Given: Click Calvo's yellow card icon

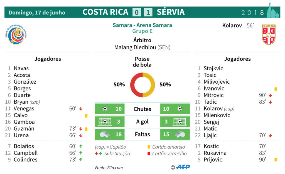Looking at the screenshot, I should tap(86, 116).
